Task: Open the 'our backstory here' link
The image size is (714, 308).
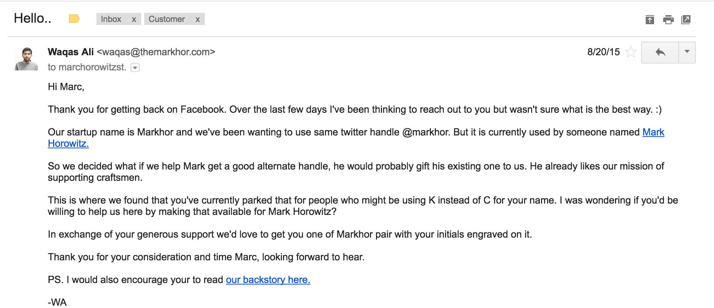Action: pos(268,280)
